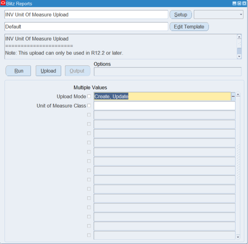The image size is (248, 244).
Task: Click the greyed-out Output button
Action: (x=78, y=71)
